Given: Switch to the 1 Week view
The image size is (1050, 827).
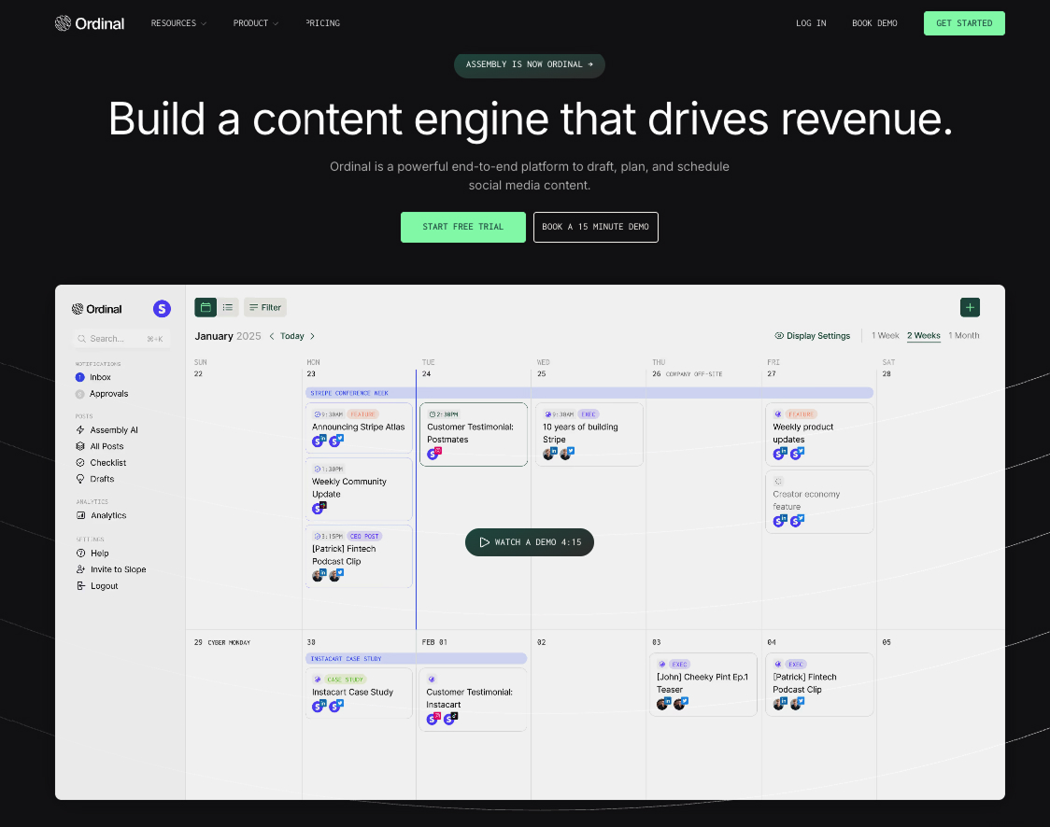Looking at the screenshot, I should coord(886,336).
